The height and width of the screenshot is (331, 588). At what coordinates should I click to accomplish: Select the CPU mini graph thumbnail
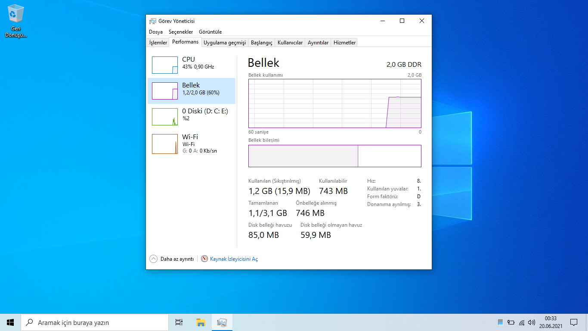click(x=165, y=65)
